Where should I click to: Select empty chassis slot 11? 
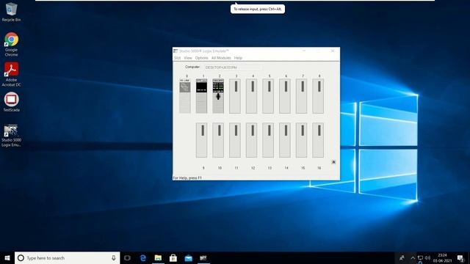235,140
